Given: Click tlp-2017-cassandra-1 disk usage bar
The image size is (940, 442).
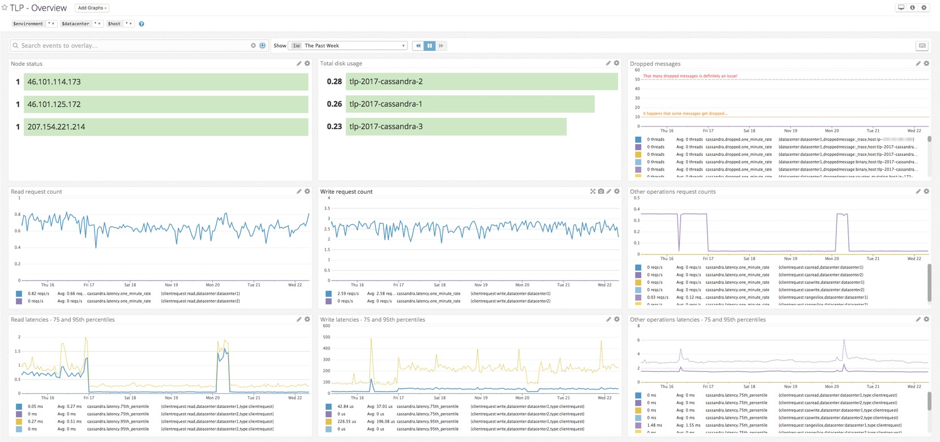Looking at the screenshot, I should 470,104.
